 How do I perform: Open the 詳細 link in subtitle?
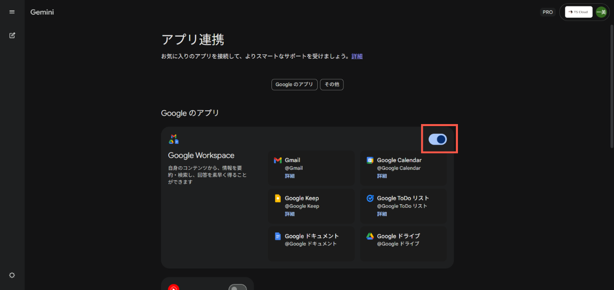pos(357,56)
